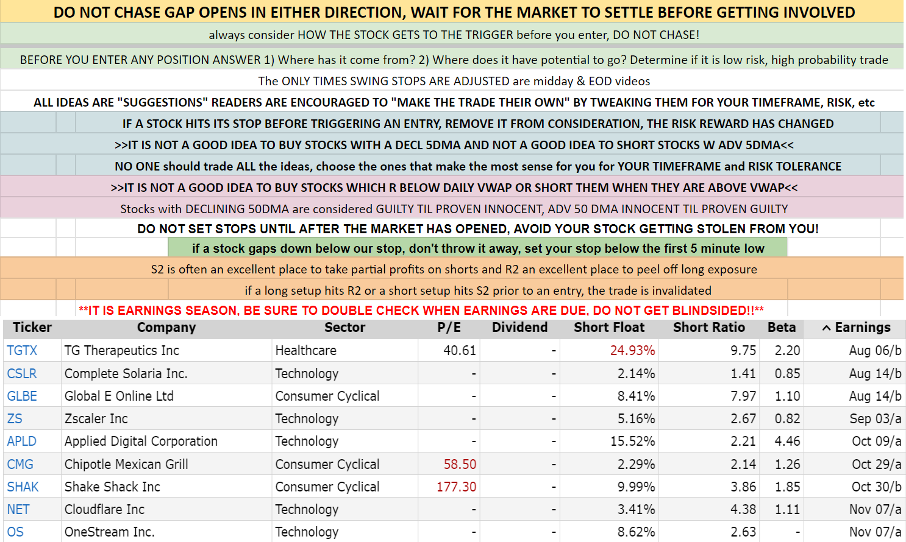Image resolution: width=906 pixels, height=542 pixels.
Task: Open the CSLR ticker link
Action: [22, 373]
